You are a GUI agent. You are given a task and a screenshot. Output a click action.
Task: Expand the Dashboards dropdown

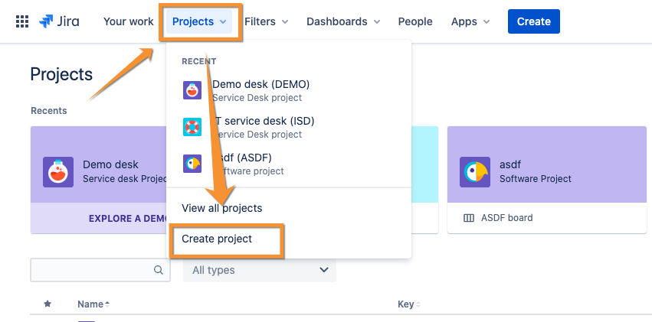click(x=343, y=21)
